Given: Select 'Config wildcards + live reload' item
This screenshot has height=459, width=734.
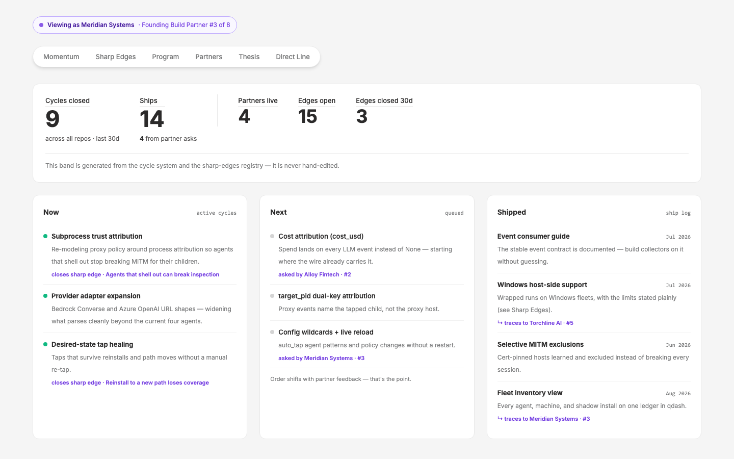Looking at the screenshot, I should [x=326, y=332].
